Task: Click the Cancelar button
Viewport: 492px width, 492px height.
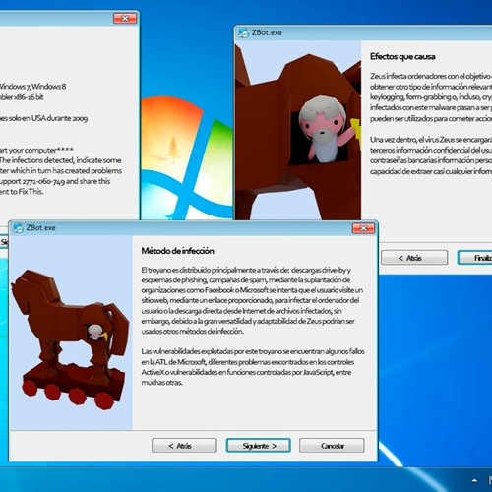Action: pyautogui.click(x=332, y=446)
